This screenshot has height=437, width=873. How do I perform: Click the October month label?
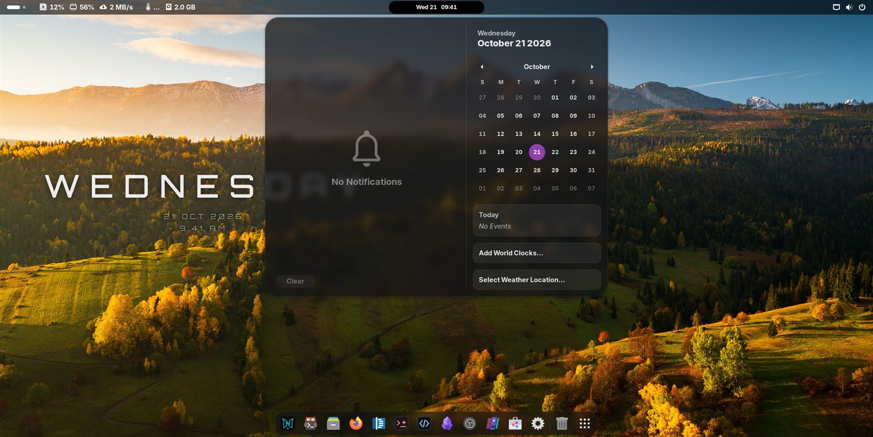(537, 66)
